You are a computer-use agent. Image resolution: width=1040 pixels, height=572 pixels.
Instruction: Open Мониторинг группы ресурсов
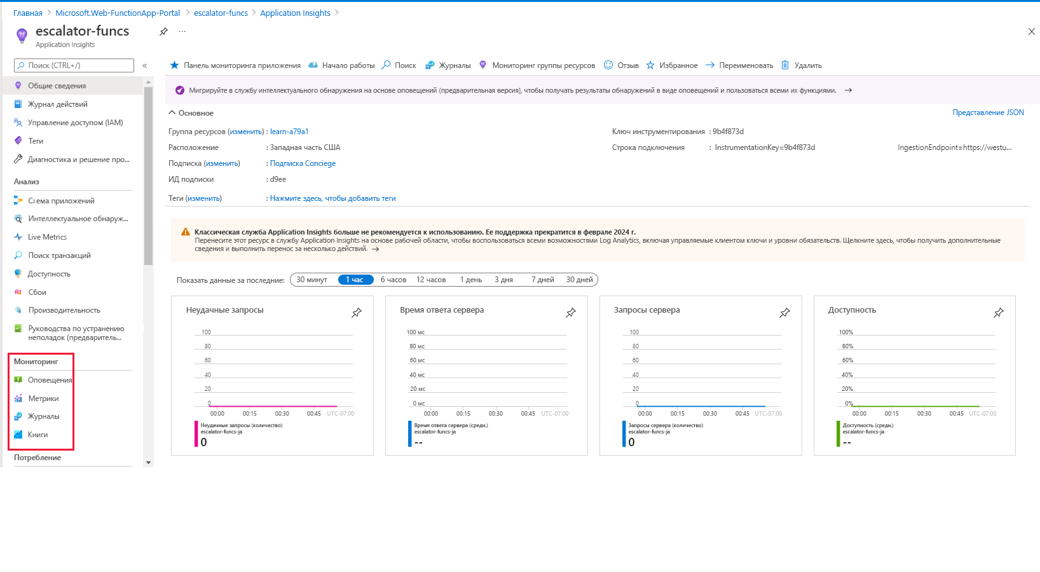coord(537,65)
